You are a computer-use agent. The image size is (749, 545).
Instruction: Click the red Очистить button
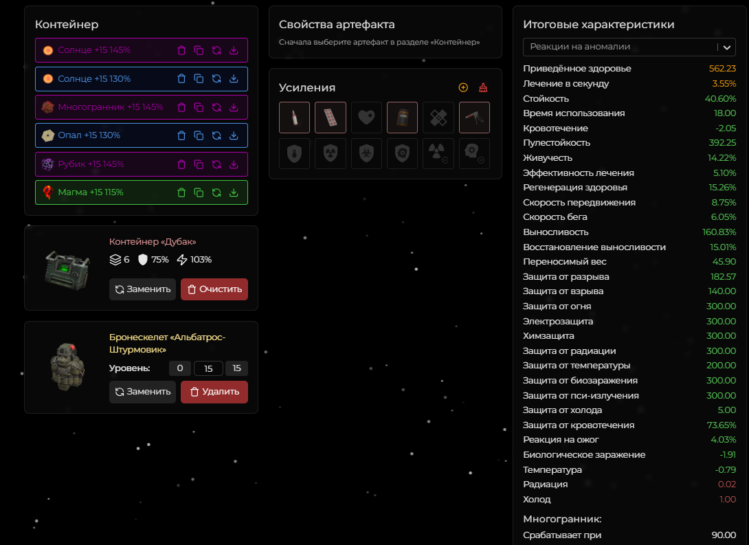214,289
